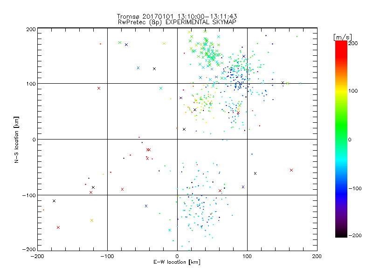Image resolution: width=373 pixels, height=279 pixels.
Task: Pick the yellow band of the colorbar
Action: point(341,91)
